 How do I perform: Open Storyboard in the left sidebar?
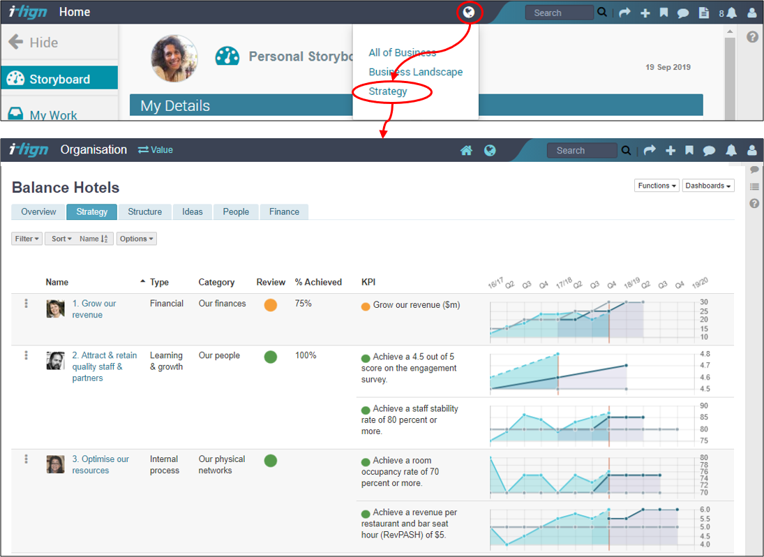(x=59, y=78)
